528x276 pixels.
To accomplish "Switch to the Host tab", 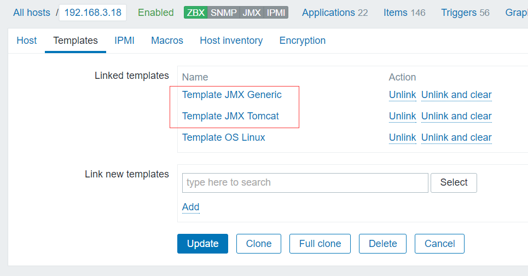I will click(27, 41).
